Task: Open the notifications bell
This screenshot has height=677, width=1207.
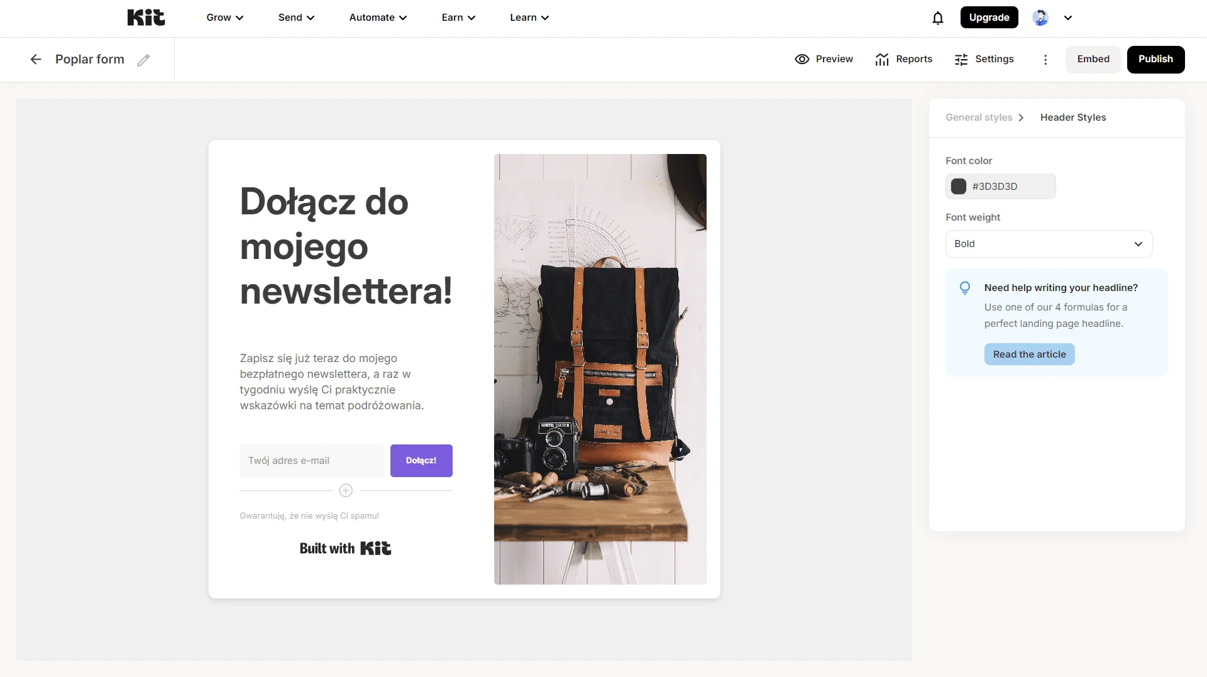Action: 937,18
